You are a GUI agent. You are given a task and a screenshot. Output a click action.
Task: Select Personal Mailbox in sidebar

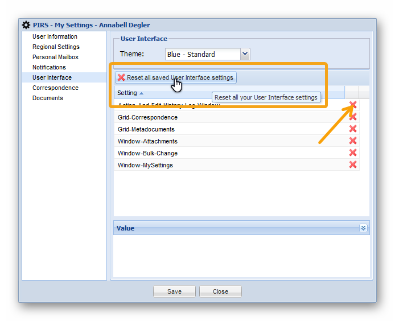click(x=55, y=57)
